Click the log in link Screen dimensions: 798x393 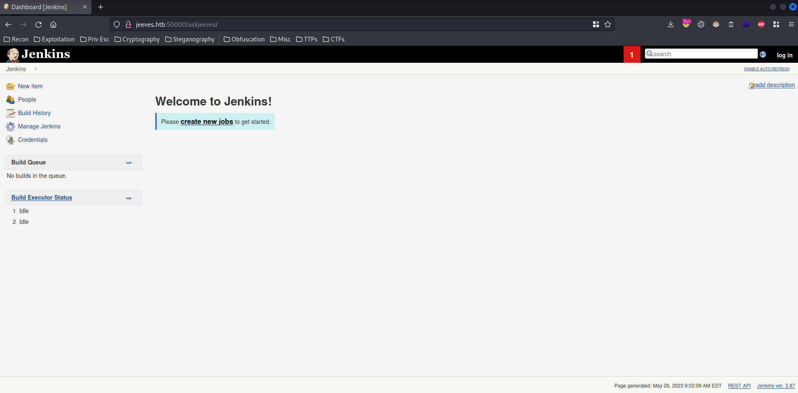click(785, 55)
